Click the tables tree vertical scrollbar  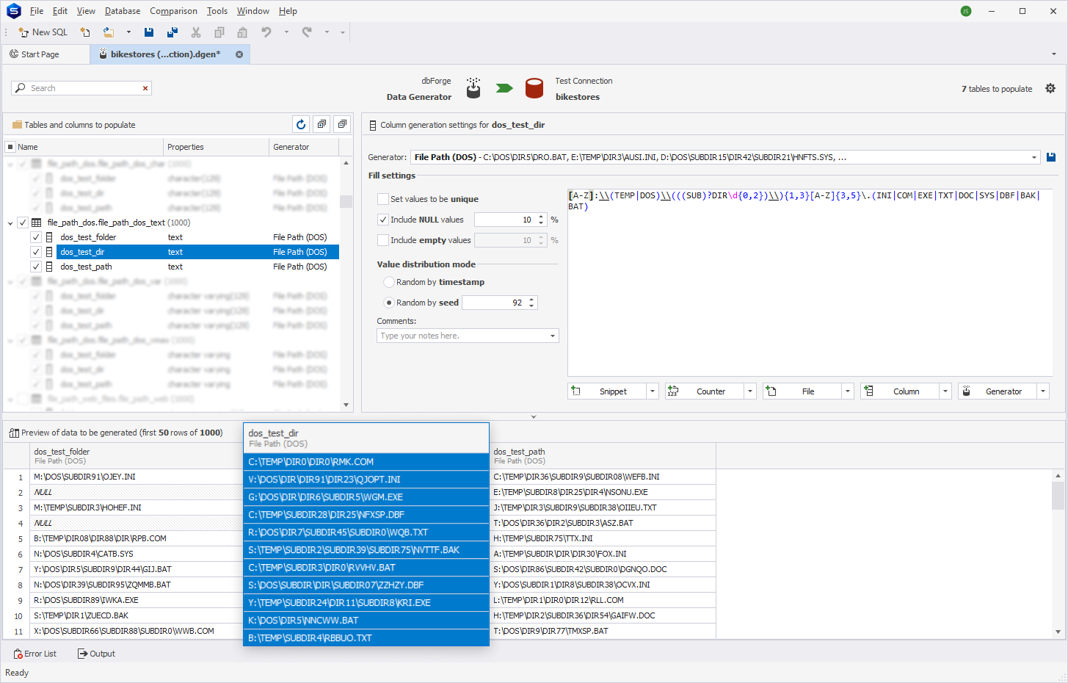[x=346, y=283]
